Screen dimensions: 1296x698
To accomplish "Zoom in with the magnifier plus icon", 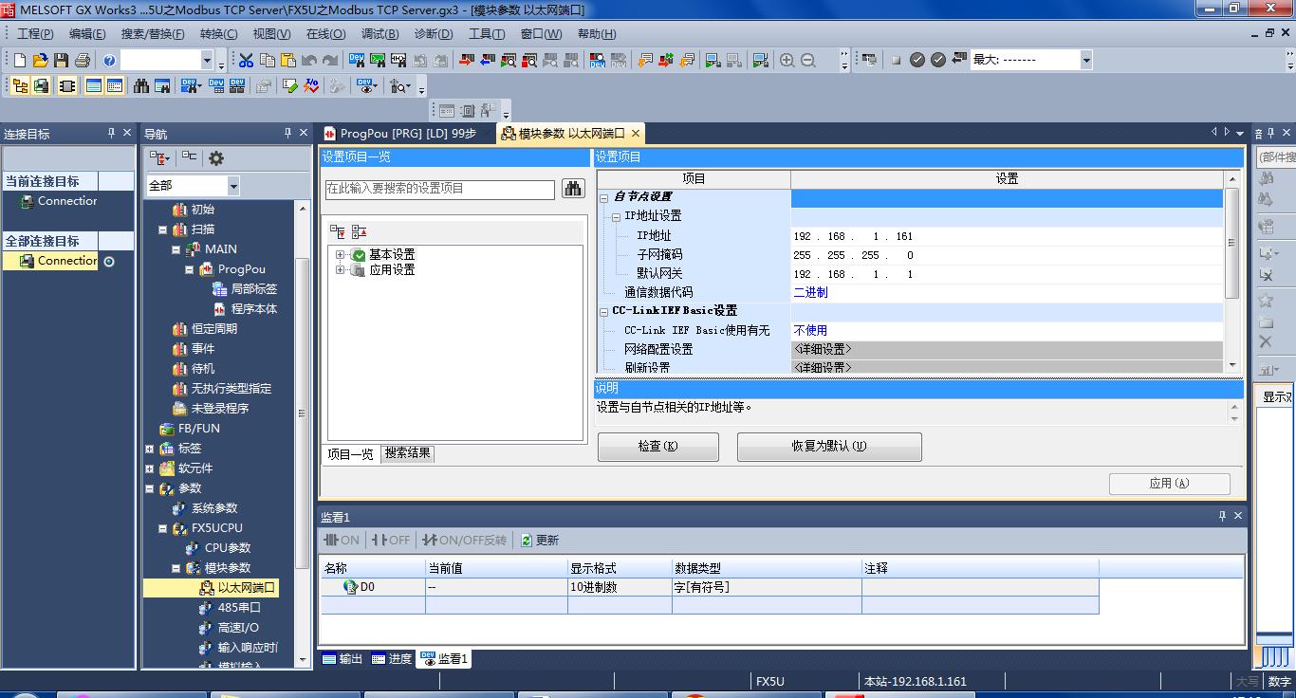I will [x=787, y=60].
